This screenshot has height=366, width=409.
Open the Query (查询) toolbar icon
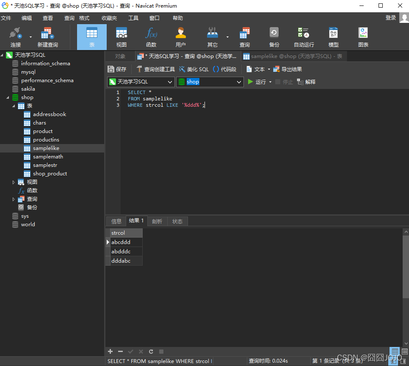pyautogui.click(x=244, y=37)
